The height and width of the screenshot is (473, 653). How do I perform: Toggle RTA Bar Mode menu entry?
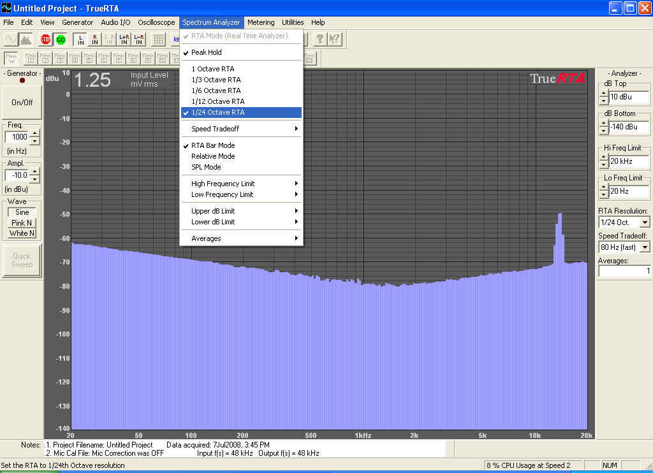(x=241, y=145)
